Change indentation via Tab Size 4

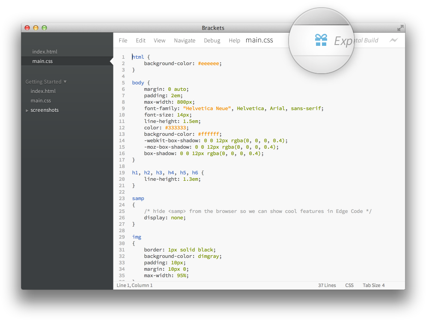click(x=373, y=285)
